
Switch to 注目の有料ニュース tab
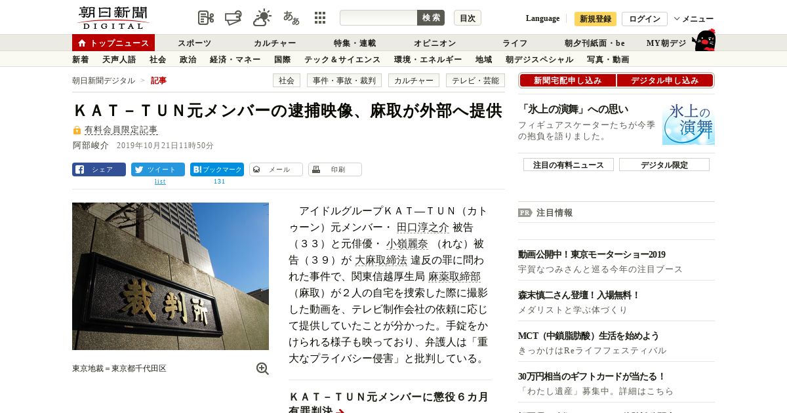coord(569,165)
